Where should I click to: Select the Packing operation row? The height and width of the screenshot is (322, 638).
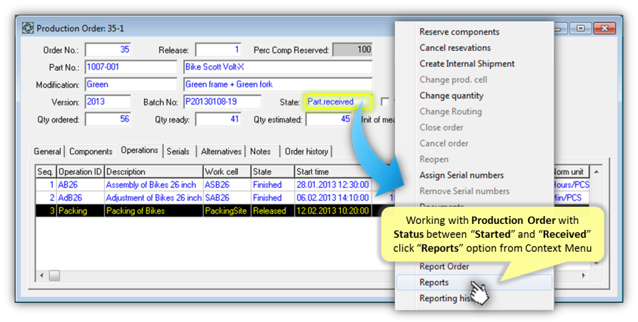pyautogui.click(x=153, y=211)
